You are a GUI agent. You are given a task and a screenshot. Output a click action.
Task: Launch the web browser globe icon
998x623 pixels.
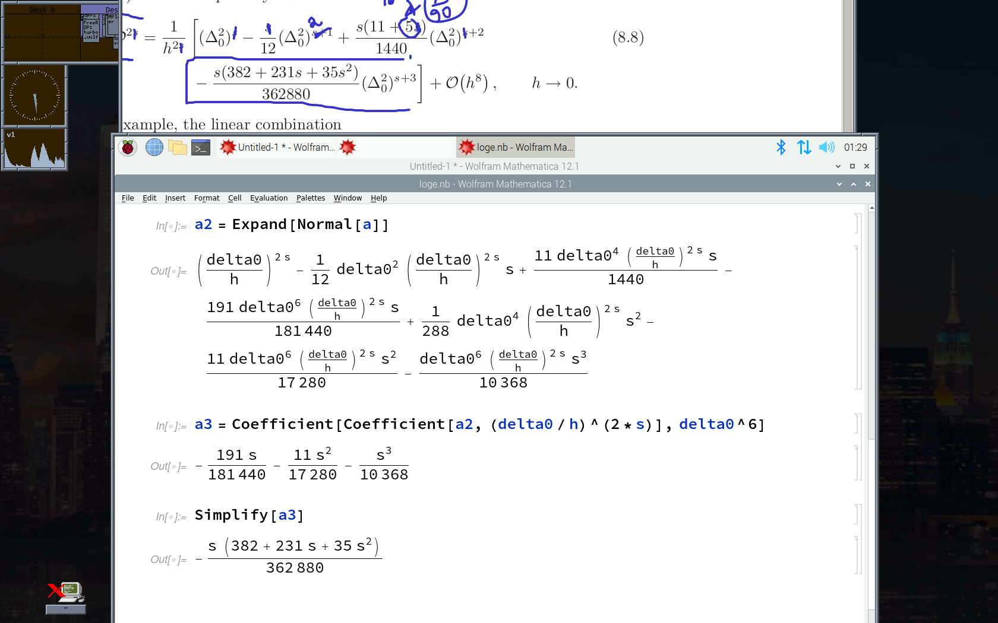tap(154, 147)
